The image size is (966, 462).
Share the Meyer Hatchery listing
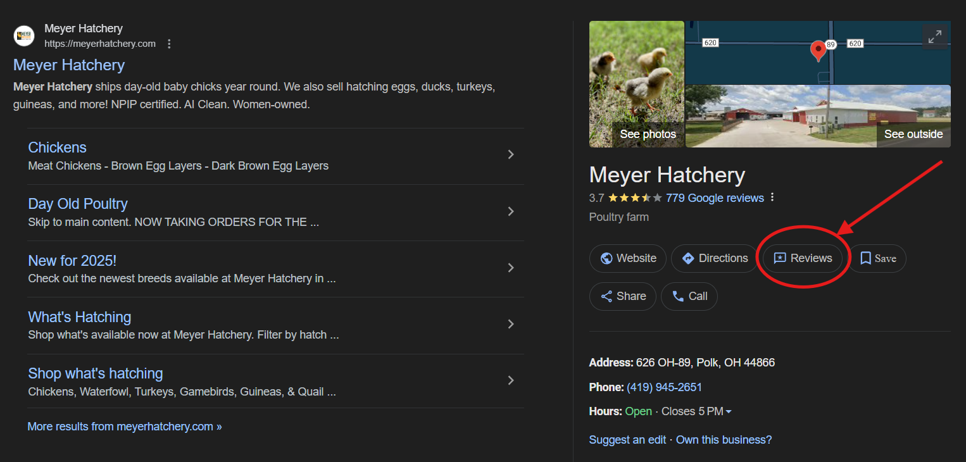(x=622, y=296)
